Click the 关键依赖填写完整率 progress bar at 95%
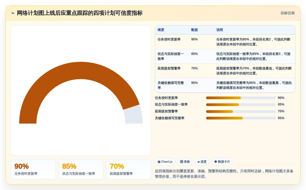Viewport: 306px width, 190px height. (241, 118)
